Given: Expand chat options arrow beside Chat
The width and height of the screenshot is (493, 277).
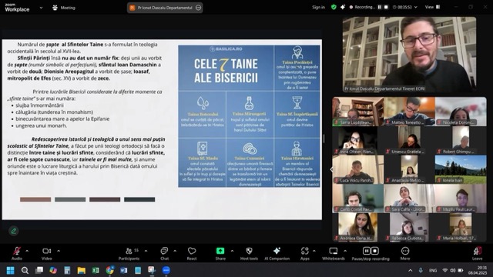Looking at the screenshot, I should pyautogui.click(x=175, y=251).
